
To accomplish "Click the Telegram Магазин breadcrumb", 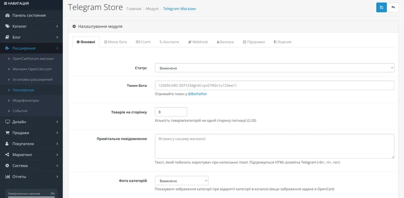I will (x=179, y=9).
